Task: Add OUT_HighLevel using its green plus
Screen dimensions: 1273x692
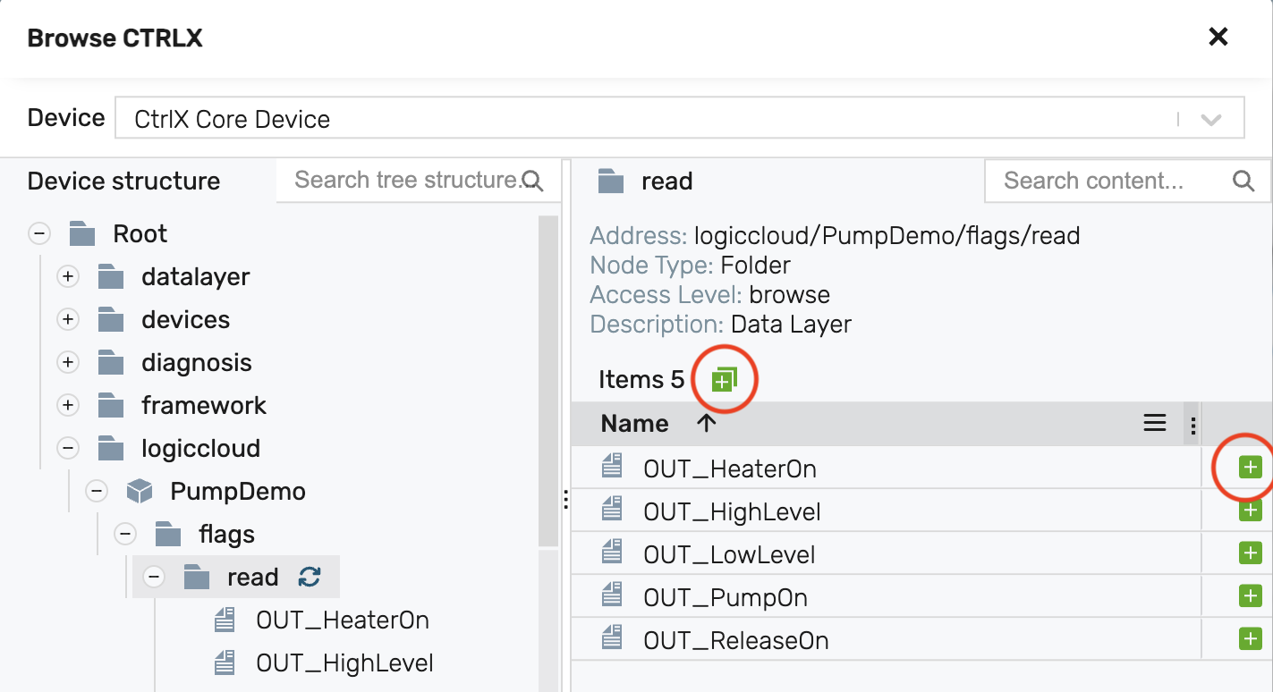Action: [x=1250, y=511]
